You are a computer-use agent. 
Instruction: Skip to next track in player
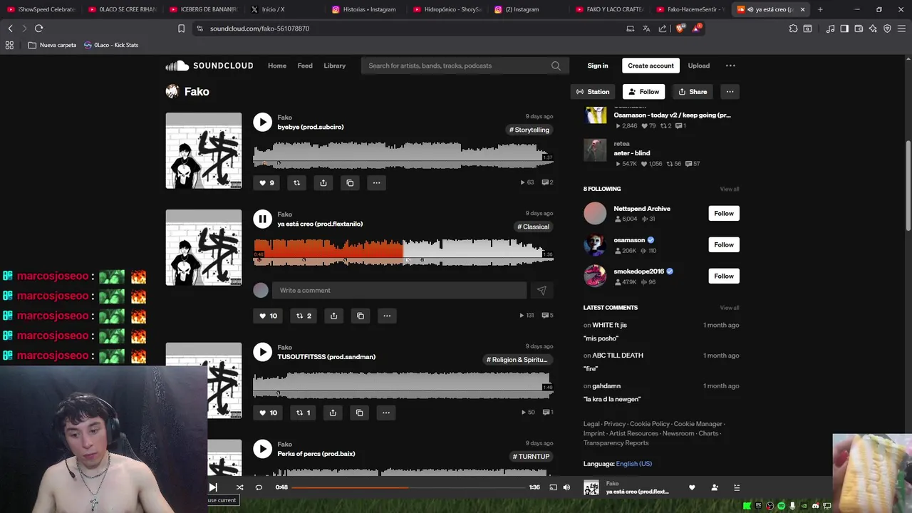pyautogui.click(x=212, y=487)
